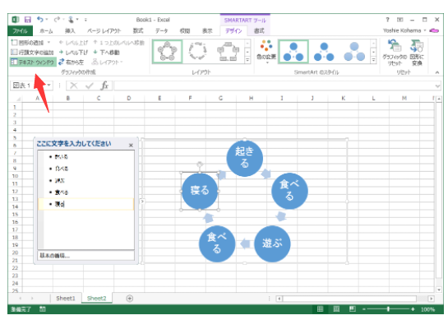Select the 起きる circle shape

245,158
